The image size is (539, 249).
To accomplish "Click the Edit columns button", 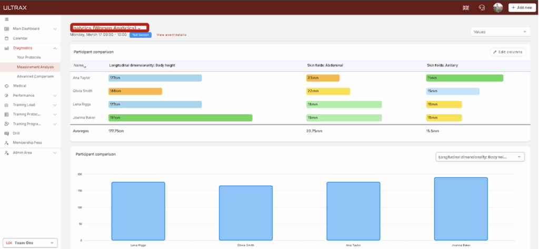I will pyautogui.click(x=507, y=52).
